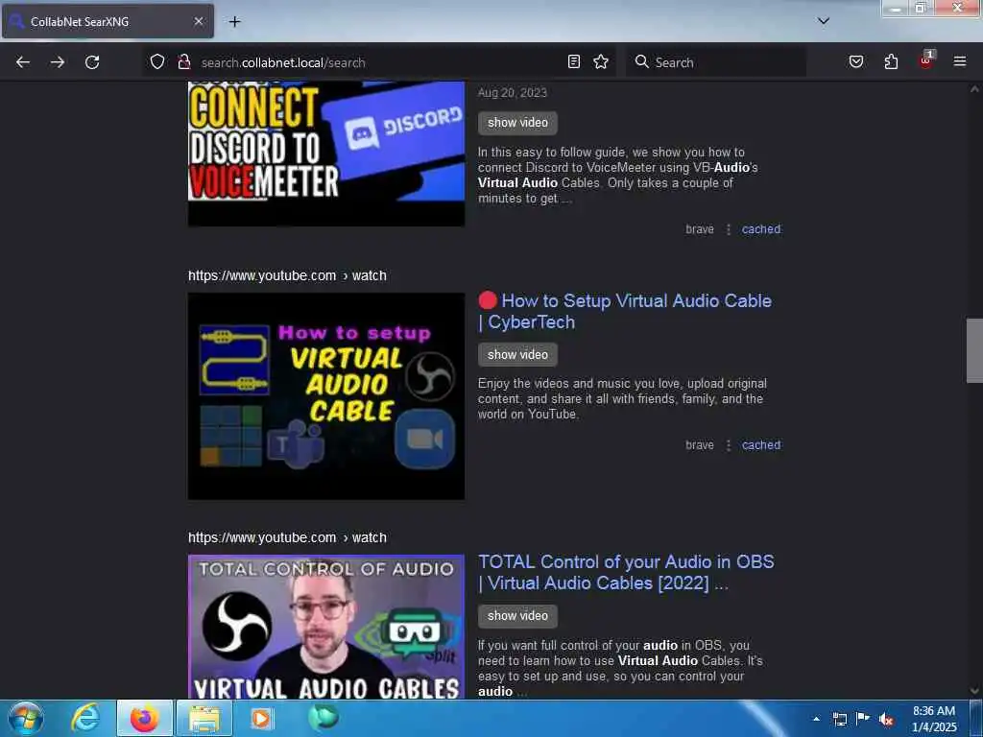Click scrollbar up arrow
Viewport: 983px width, 737px height.
point(974,89)
